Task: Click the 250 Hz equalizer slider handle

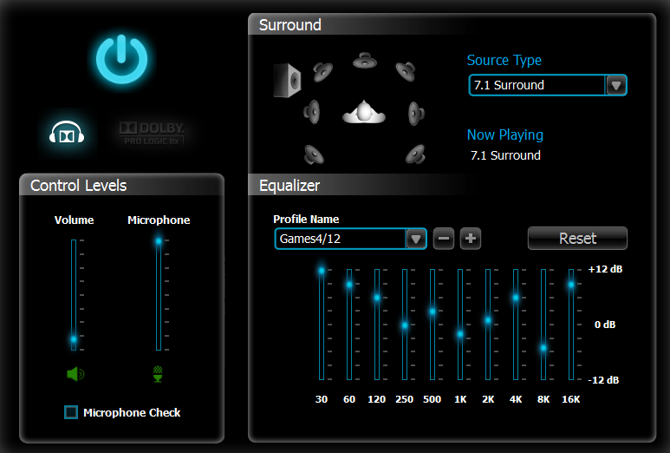Action: pos(405,325)
